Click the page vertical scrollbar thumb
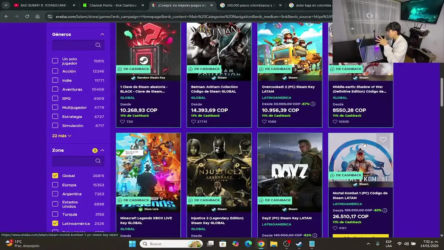 pyautogui.click(x=442, y=92)
